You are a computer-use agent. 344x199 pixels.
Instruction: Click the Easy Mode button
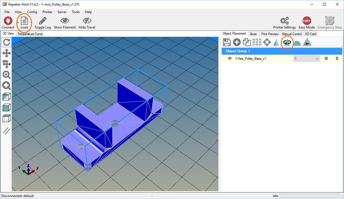point(306,23)
